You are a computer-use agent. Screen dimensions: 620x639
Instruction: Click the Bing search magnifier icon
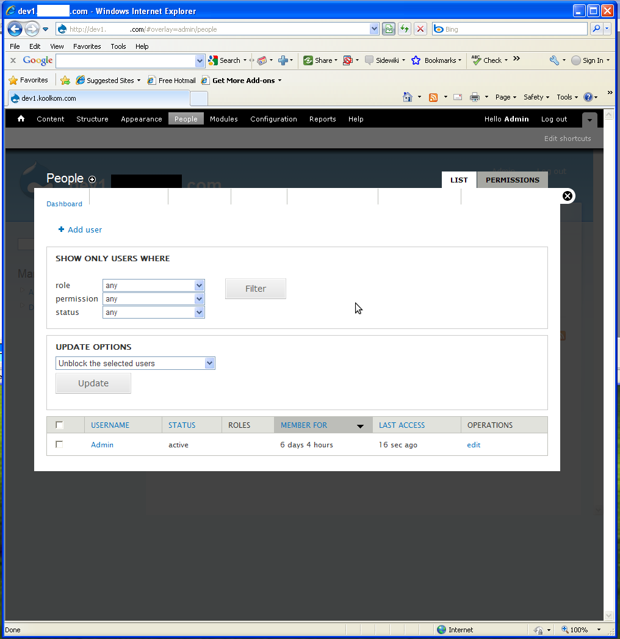click(596, 29)
